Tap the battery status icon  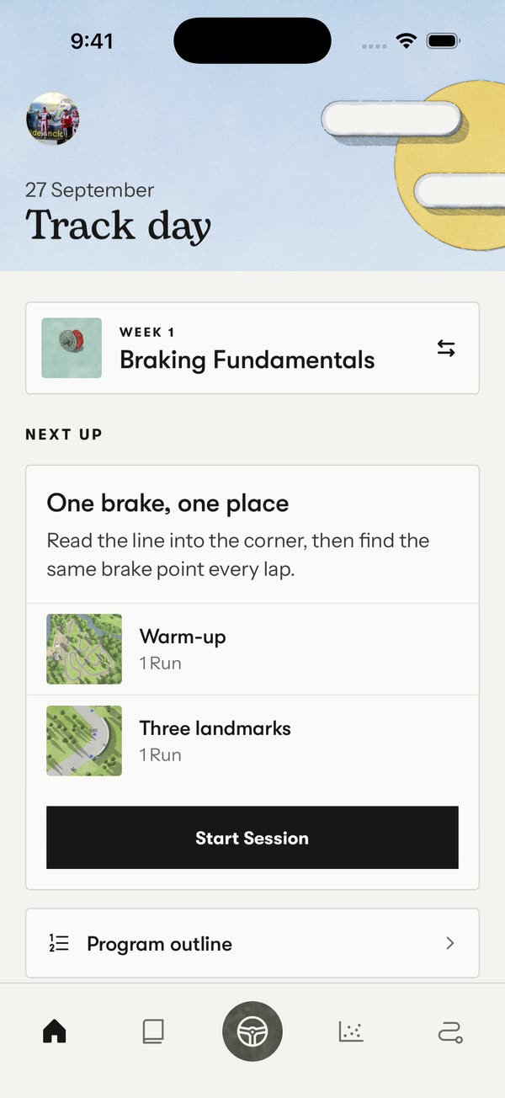coord(442,40)
